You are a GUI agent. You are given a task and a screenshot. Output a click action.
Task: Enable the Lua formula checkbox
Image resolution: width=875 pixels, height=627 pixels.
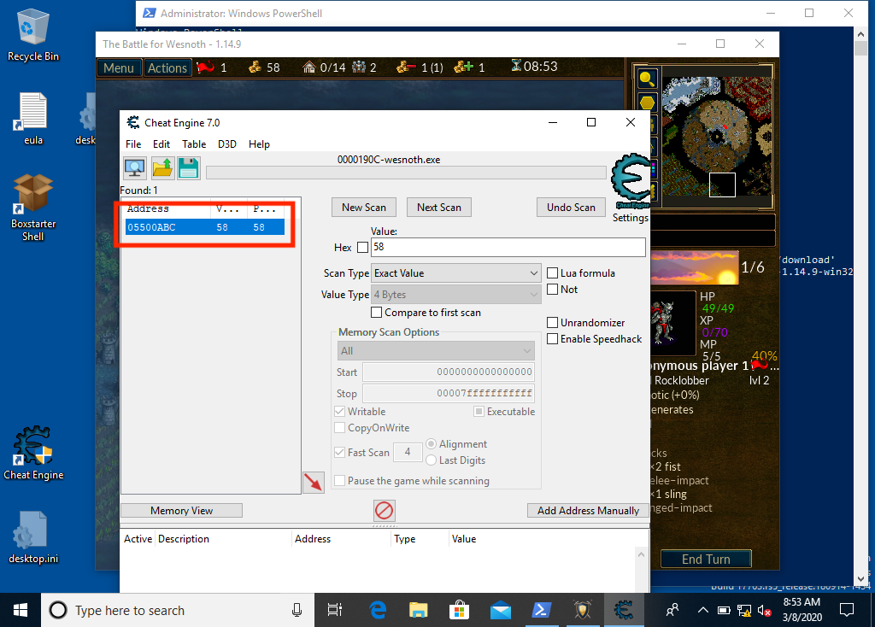553,272
